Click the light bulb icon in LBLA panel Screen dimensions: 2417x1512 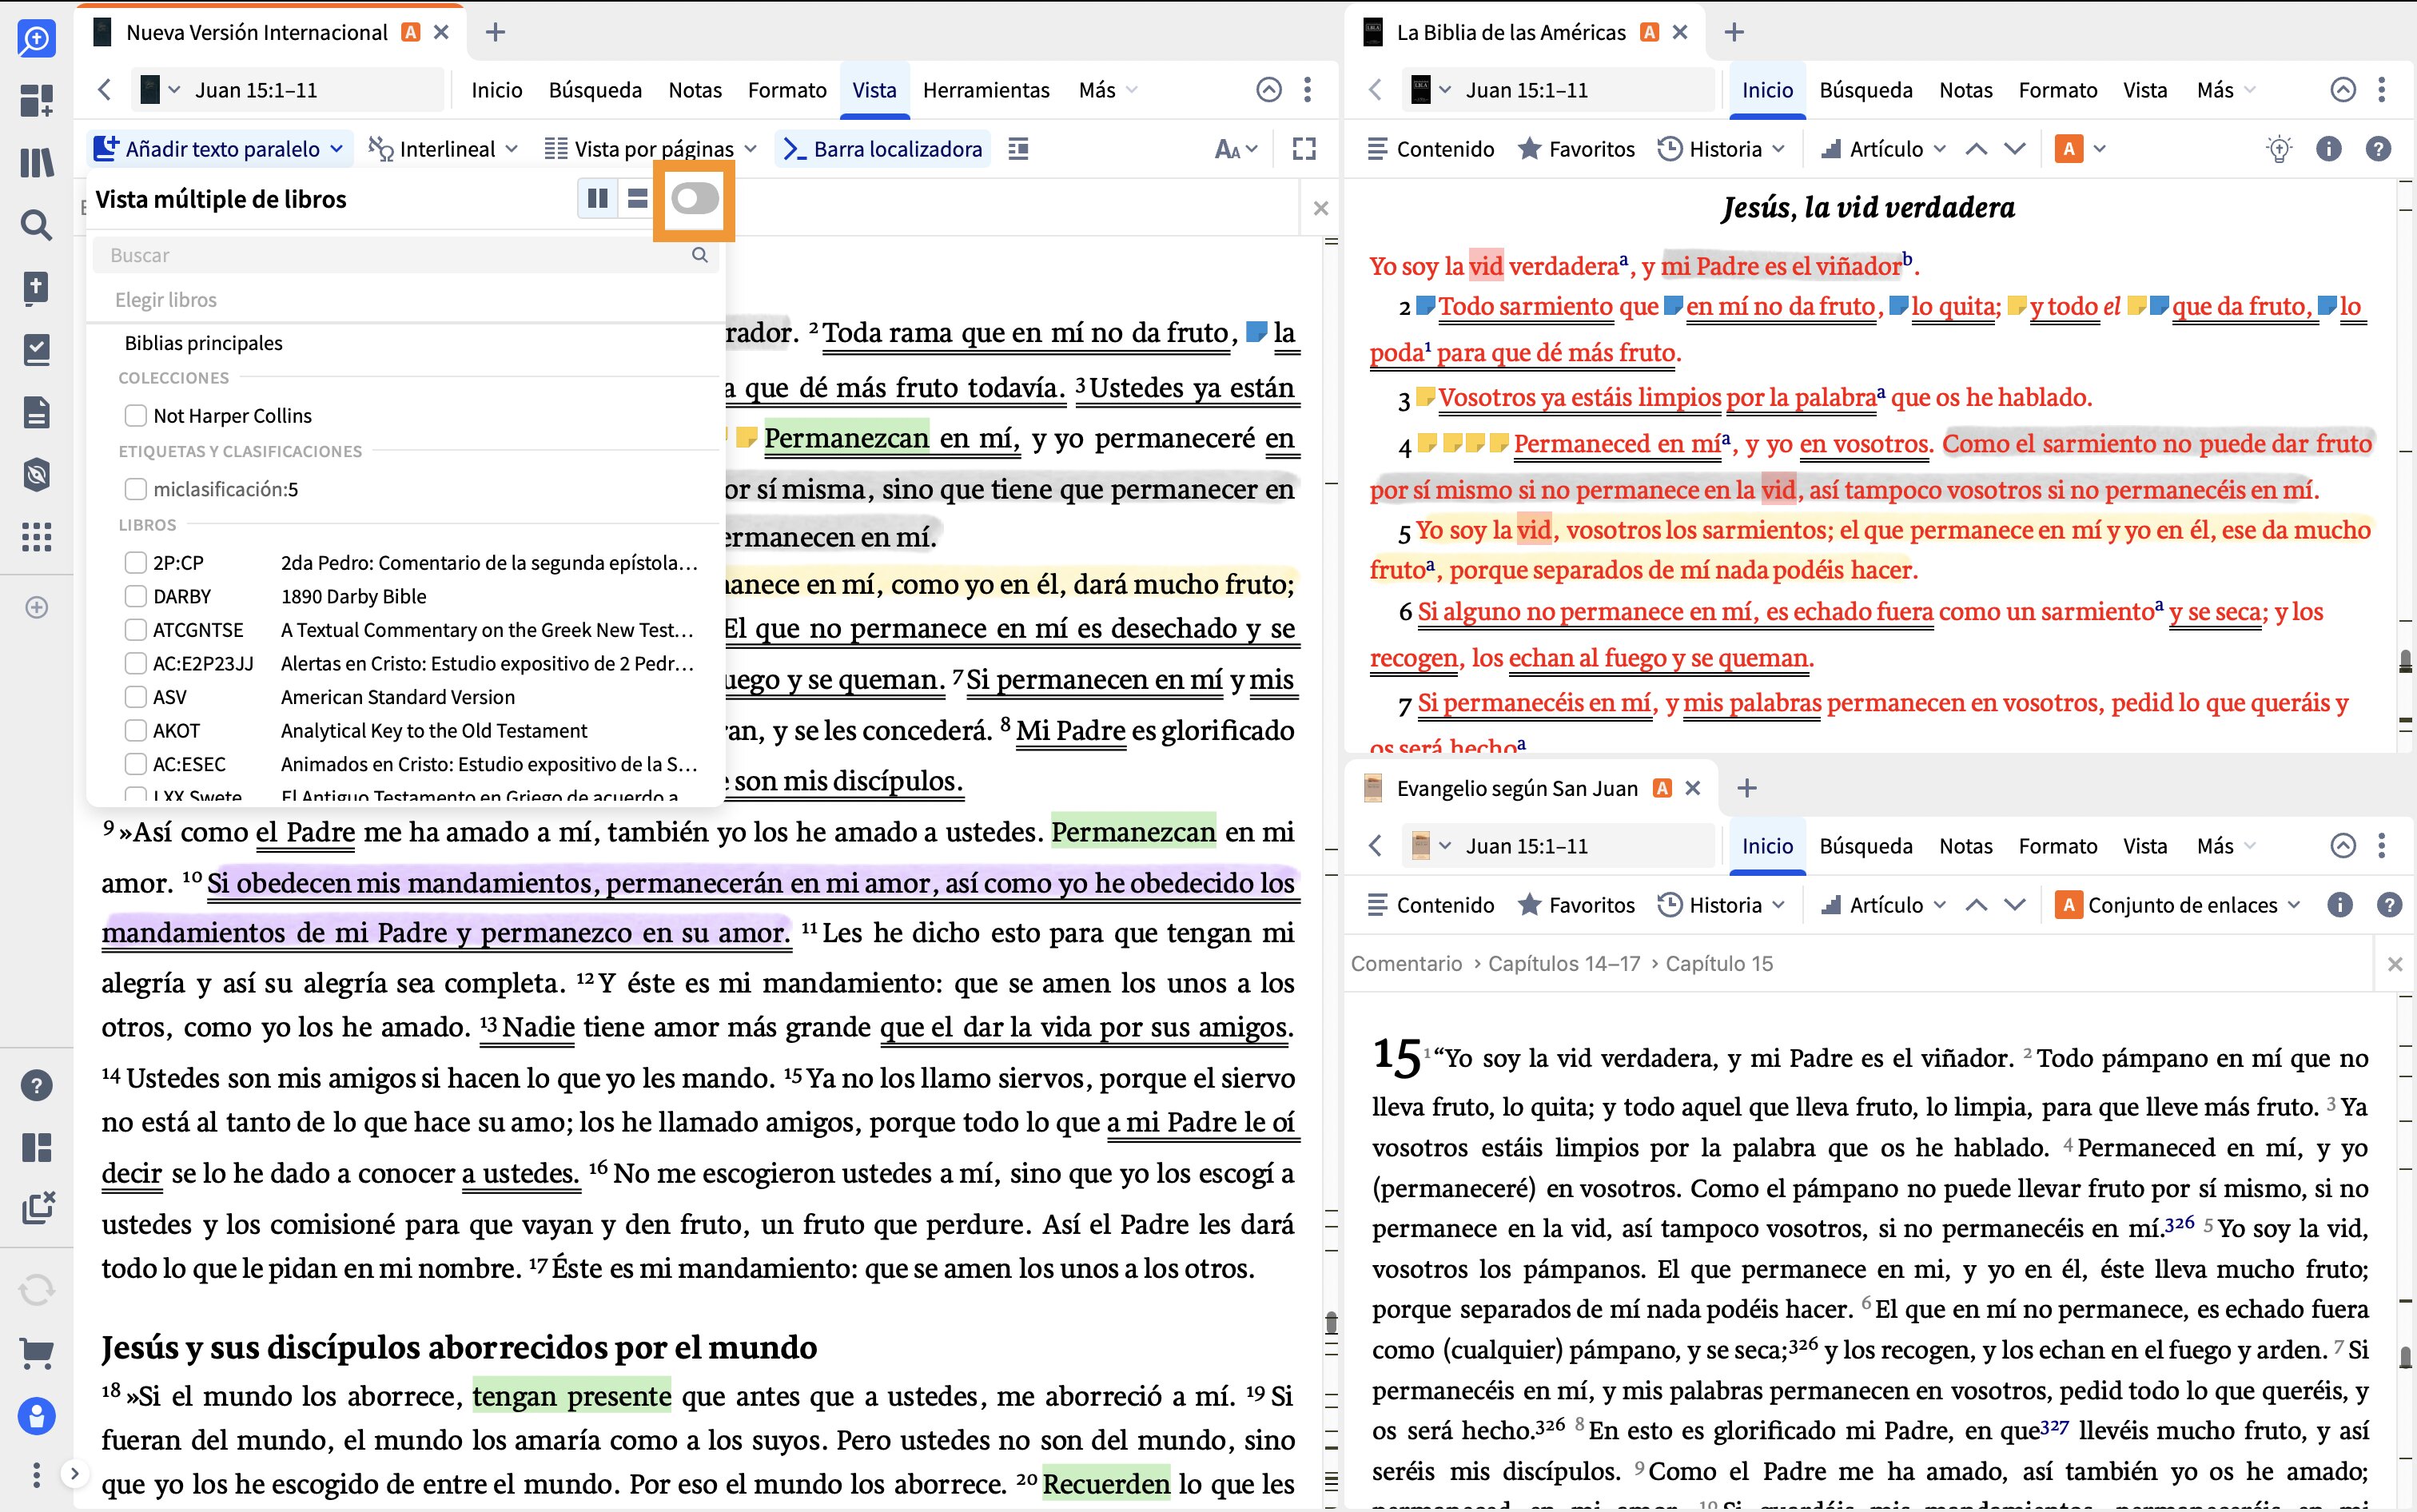(x=2278, y=149)
